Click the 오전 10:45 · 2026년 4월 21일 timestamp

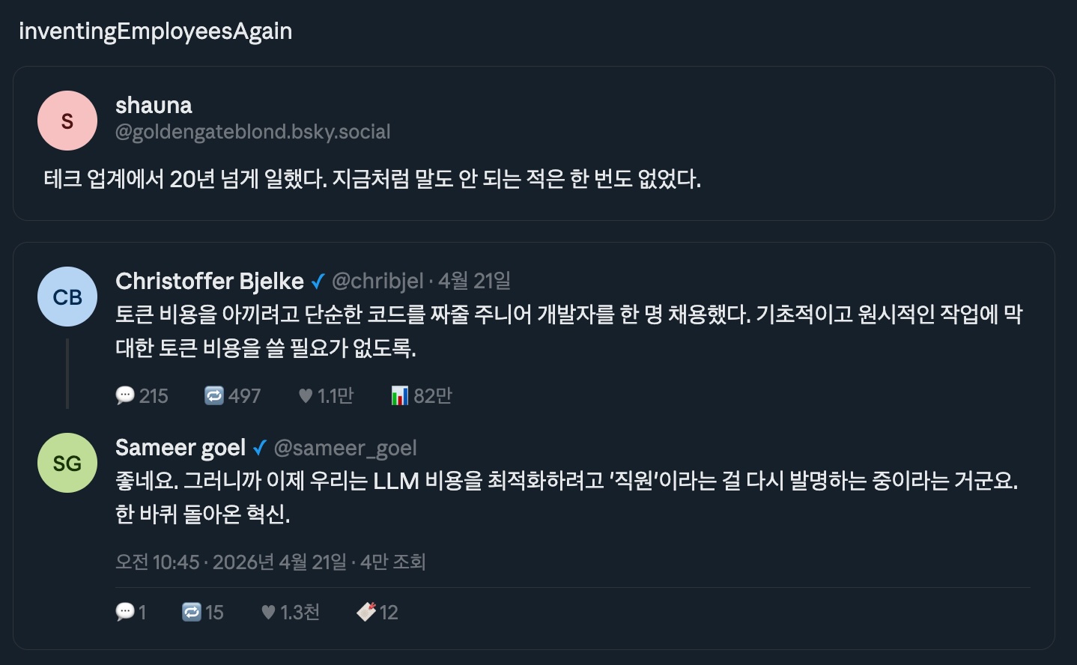[x=231, y=562]
